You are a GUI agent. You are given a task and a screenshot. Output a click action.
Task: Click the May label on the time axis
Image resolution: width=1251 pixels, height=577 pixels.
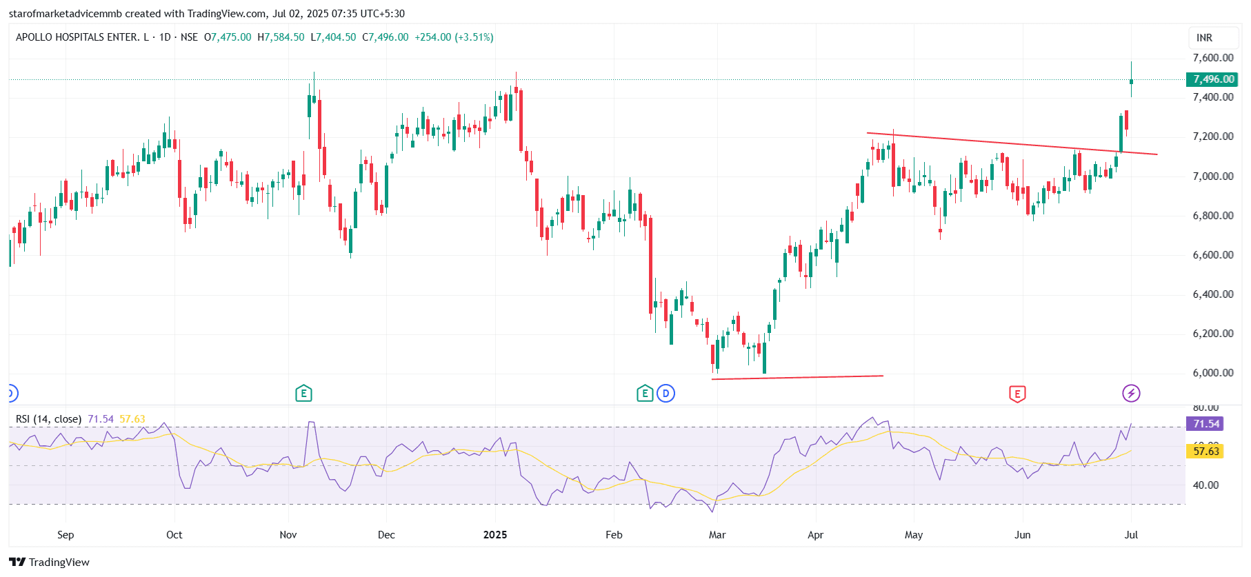click(x=914, y=535)
